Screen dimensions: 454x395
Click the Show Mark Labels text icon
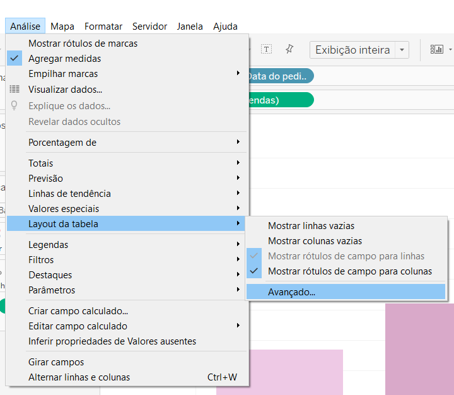coord(266,49)
